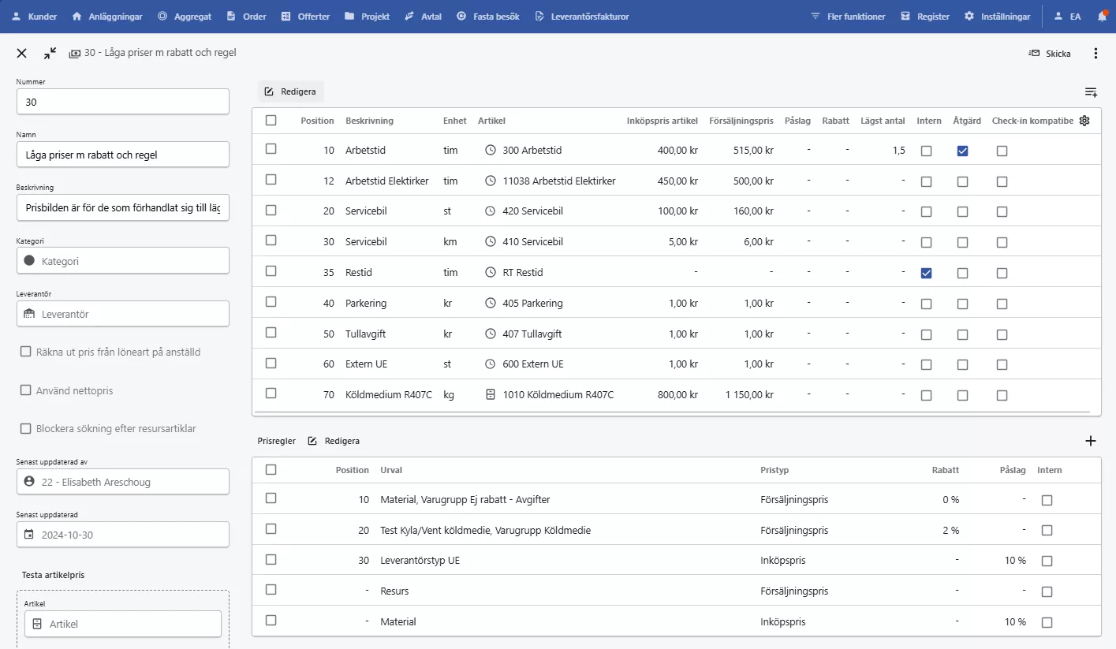
Task: Enable 'Använd nettopris' checkbox
Action: [26, 390]
